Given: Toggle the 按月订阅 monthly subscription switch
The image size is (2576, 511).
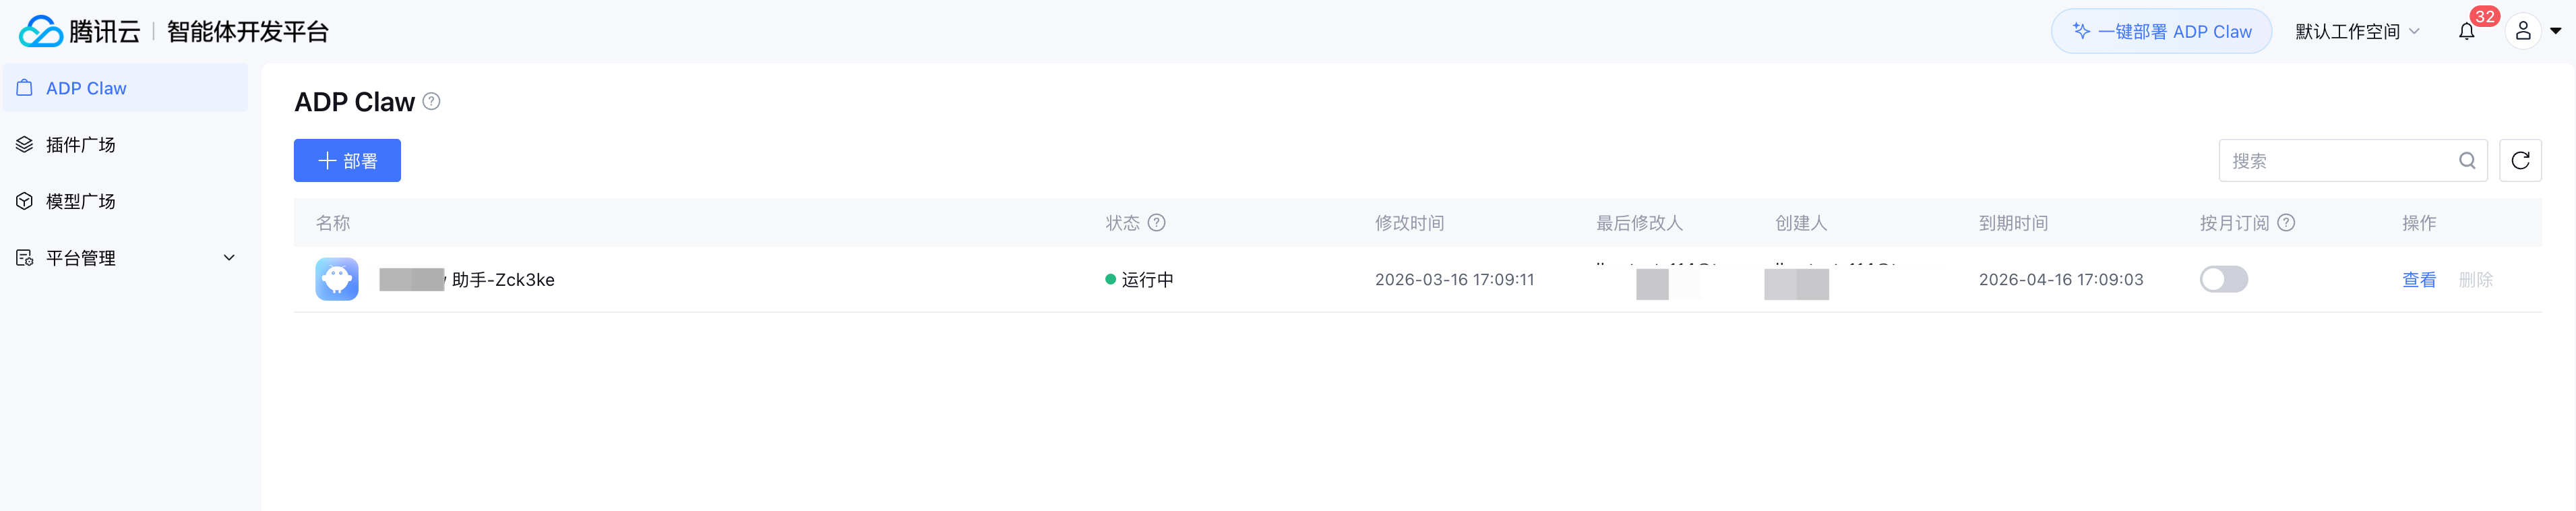Looking at the screenshot, I should [x=2223, y=280].
